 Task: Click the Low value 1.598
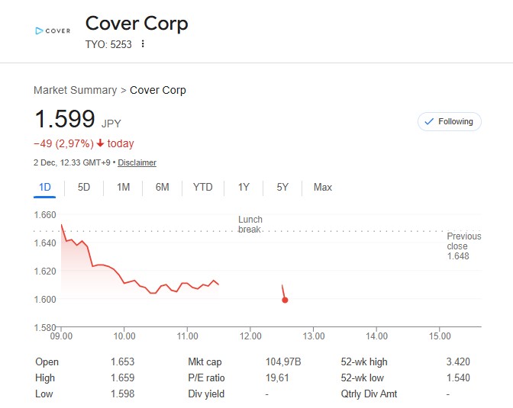122,394
